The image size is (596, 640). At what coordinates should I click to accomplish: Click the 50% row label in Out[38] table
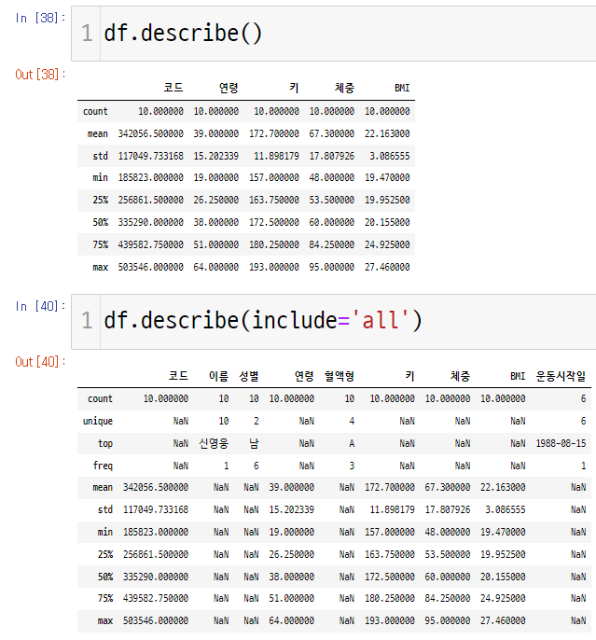(x=101, y=222)
